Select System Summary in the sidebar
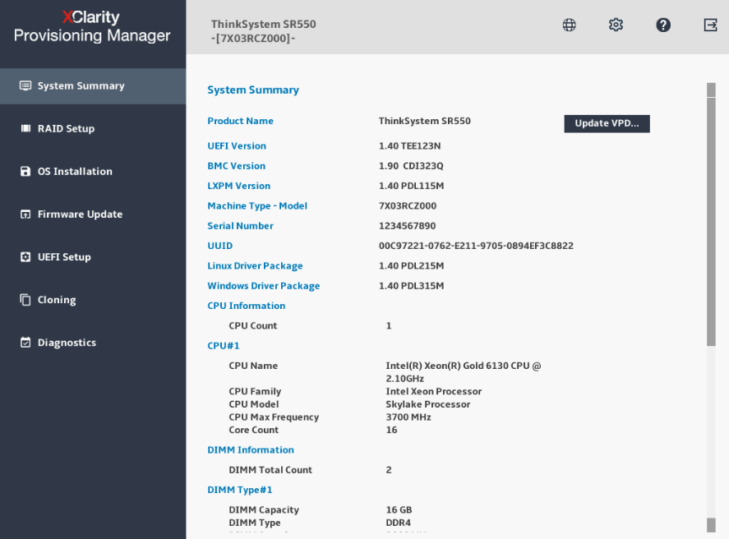729x539 pixels. [x=93, y=86]
